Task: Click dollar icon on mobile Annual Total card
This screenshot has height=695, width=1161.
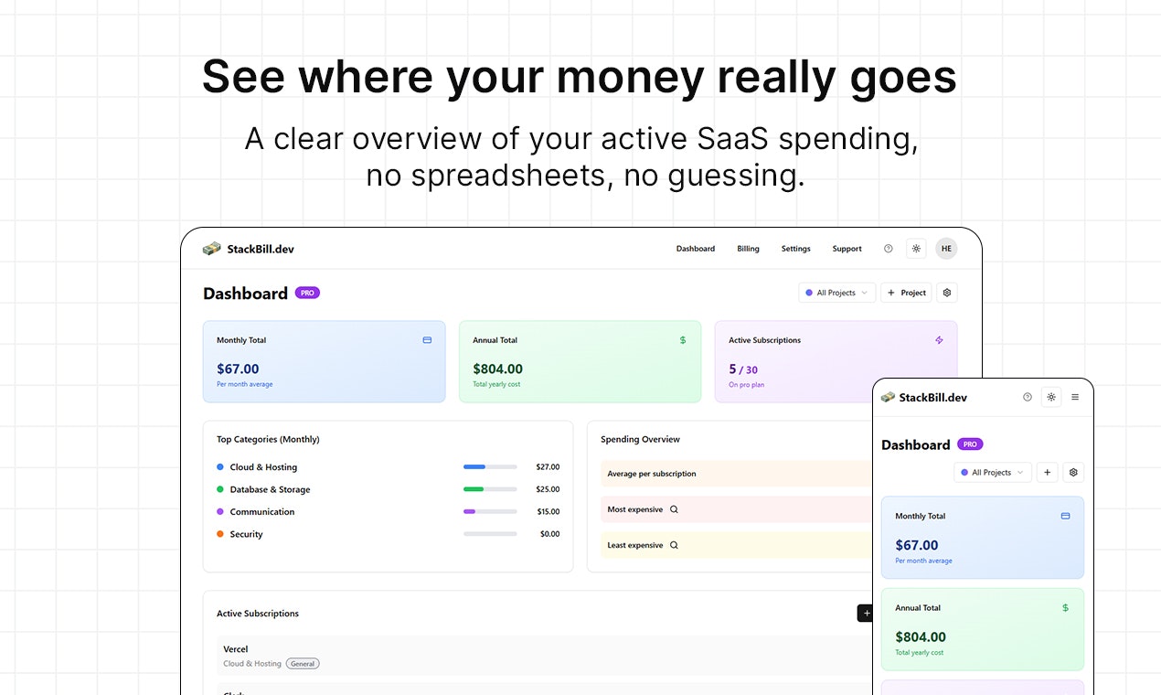Action: tap(1065, 607)
